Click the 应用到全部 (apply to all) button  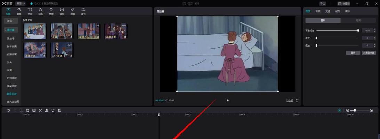(x=369, y=53)
